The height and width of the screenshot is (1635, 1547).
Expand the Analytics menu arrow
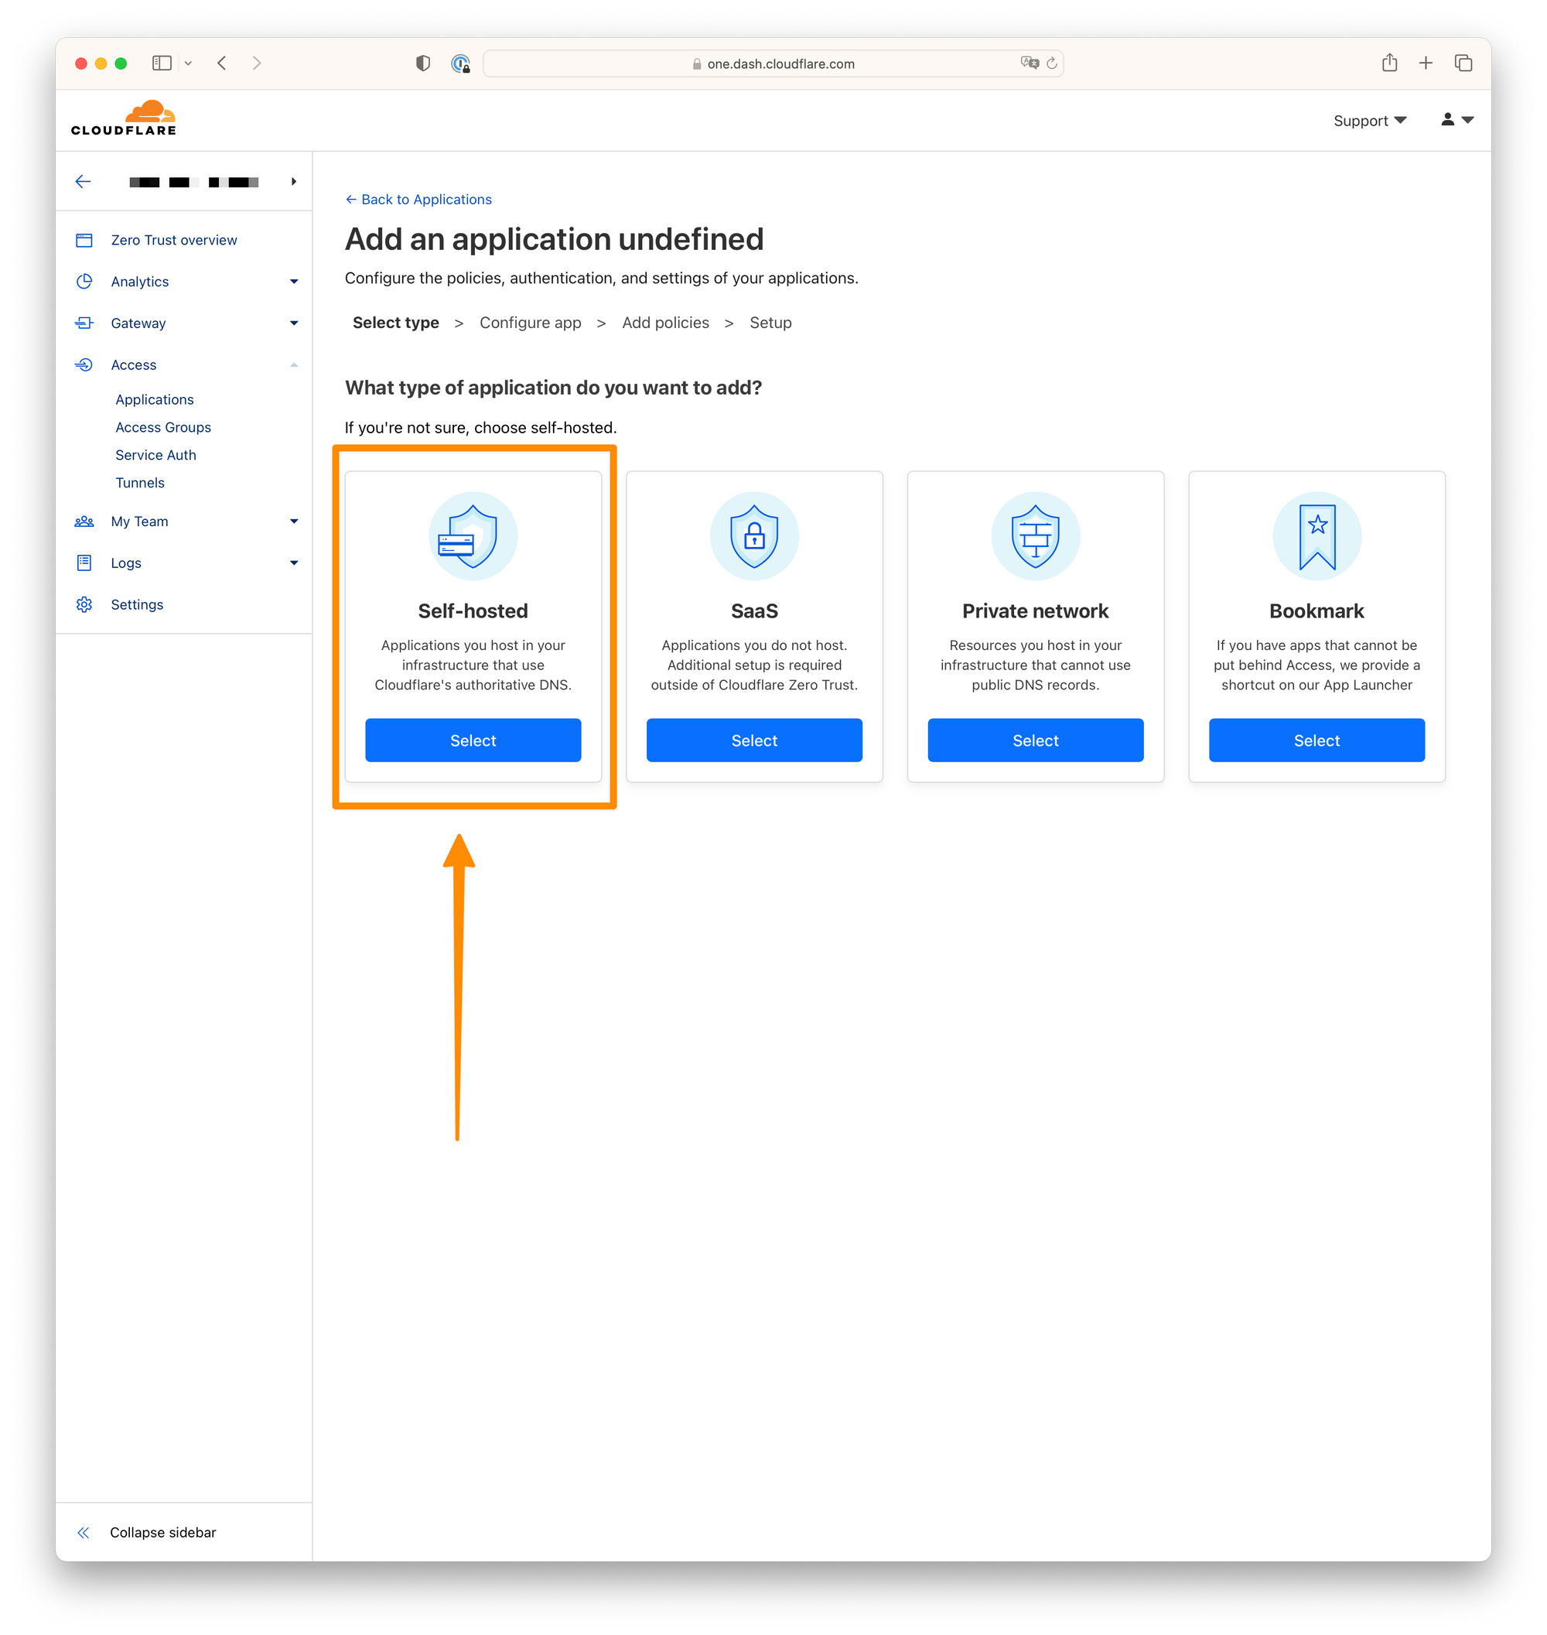[x=294, y=282]
